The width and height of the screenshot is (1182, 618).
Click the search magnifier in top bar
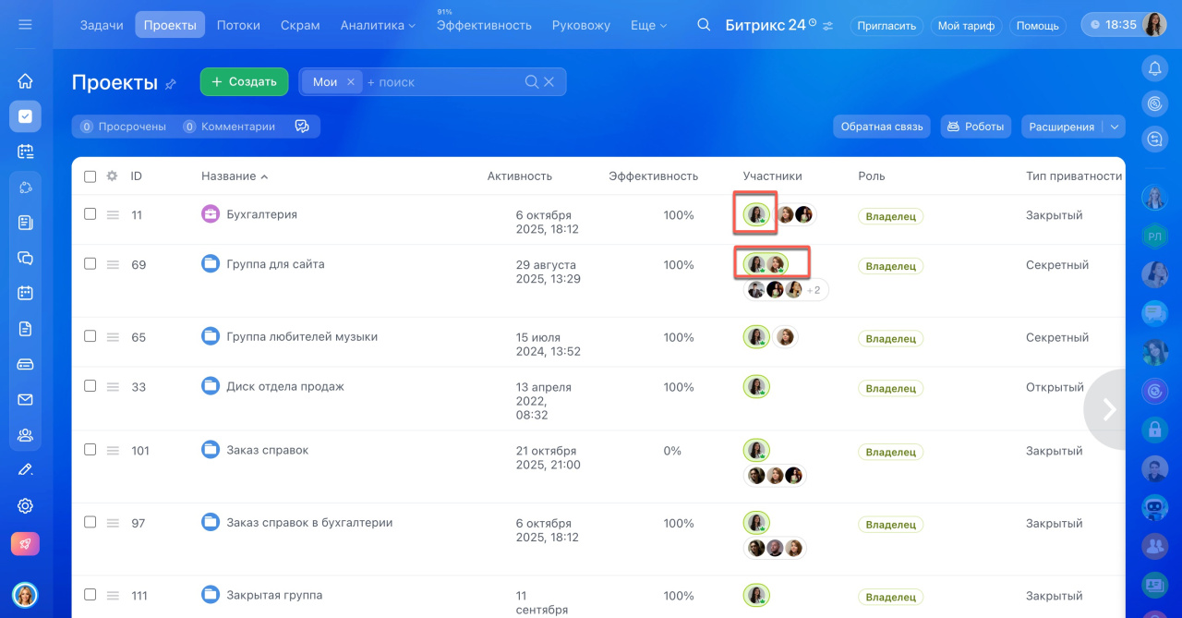tap(704, 25)
